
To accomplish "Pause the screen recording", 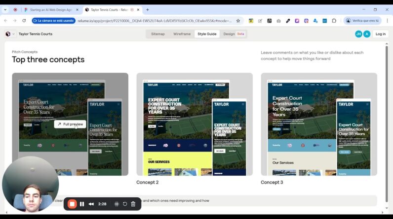I will (82, 204).
